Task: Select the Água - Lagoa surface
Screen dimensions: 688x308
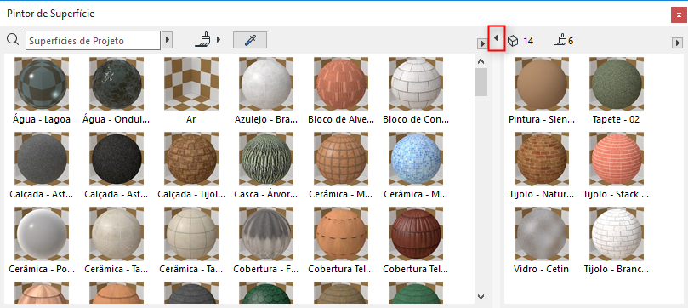Action: point(41,91)
